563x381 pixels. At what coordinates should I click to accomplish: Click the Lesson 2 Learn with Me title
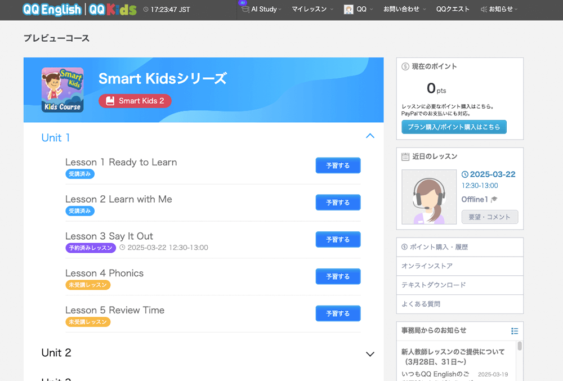tap(118, 199)
